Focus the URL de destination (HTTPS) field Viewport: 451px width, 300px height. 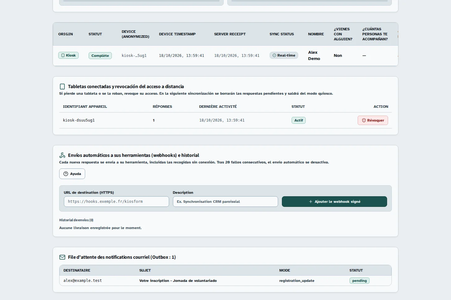click(117, 202)
